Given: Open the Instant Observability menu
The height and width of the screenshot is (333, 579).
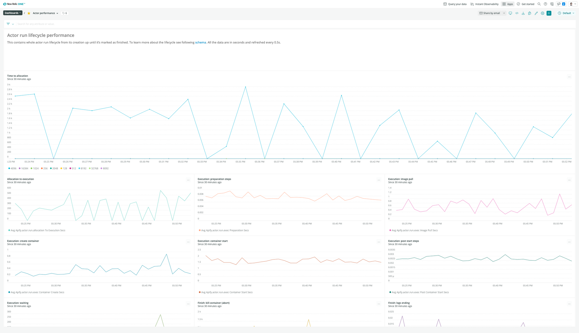Looking at the screenshot, I should click(x=484, y=4).
